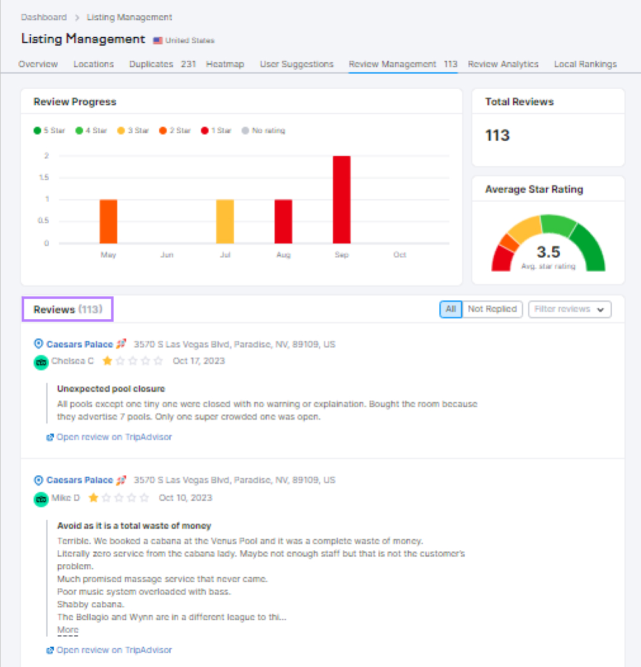Expand Mike D's review with the More link
Image resolution: width=641 pixels, height=667 pixels.
pos(67,629)
